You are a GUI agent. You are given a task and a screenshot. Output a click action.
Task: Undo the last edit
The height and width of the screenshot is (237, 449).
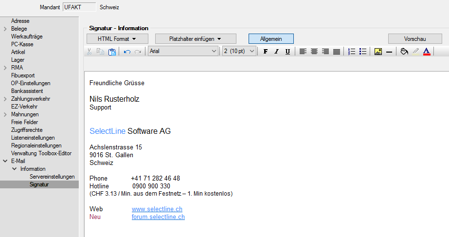pyautogui.click(x=127, y=52)
